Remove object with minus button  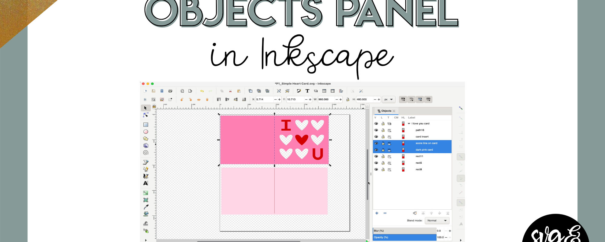coord(385,213)
